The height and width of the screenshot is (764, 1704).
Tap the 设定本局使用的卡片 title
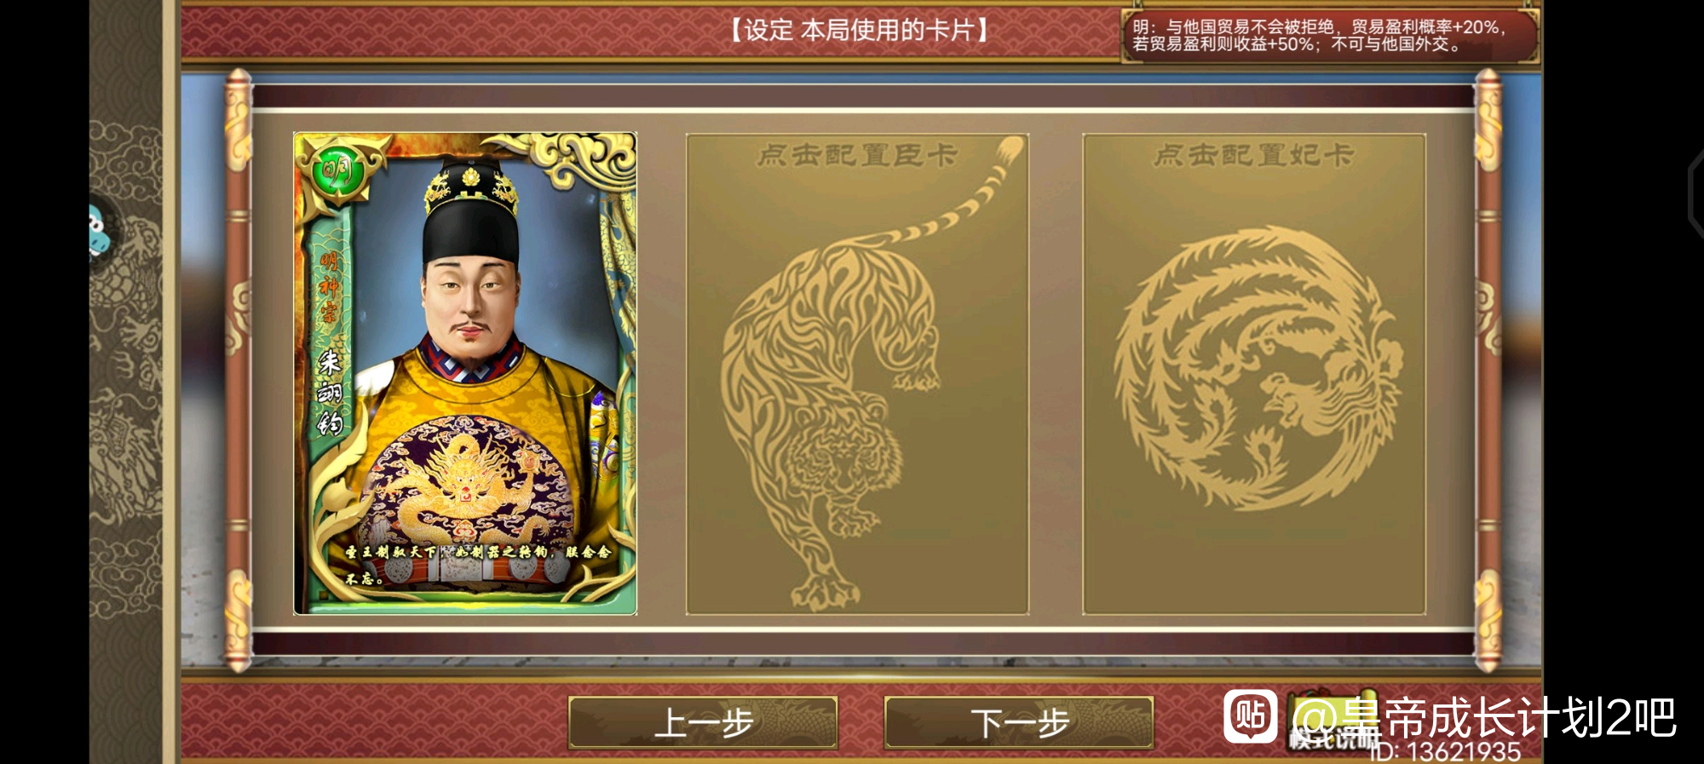click(x=859, y=31)
